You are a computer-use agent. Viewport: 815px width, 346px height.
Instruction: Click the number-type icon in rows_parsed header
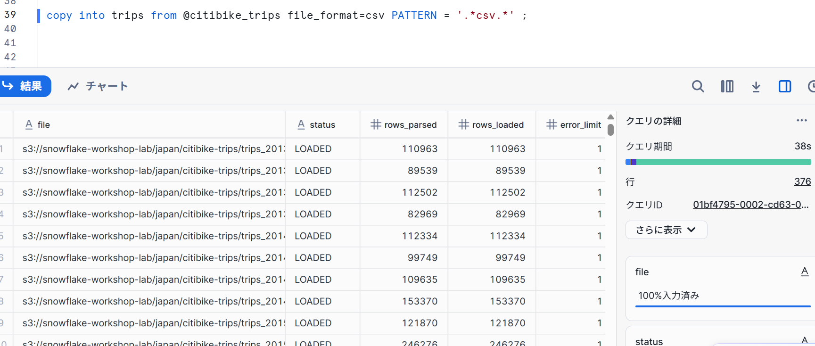(x=376, y=124)
